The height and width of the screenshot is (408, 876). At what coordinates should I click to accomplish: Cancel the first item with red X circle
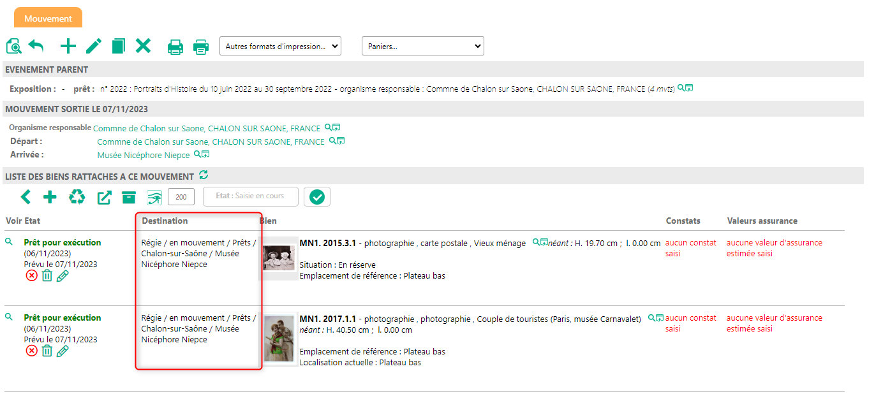(31, 276)
